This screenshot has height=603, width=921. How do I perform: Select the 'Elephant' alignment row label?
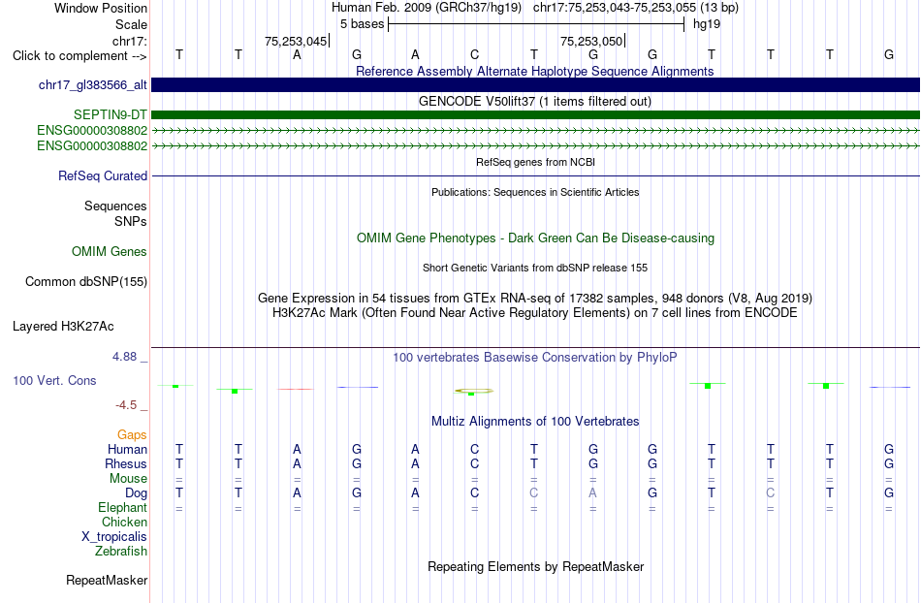click(x=122, y=507)
